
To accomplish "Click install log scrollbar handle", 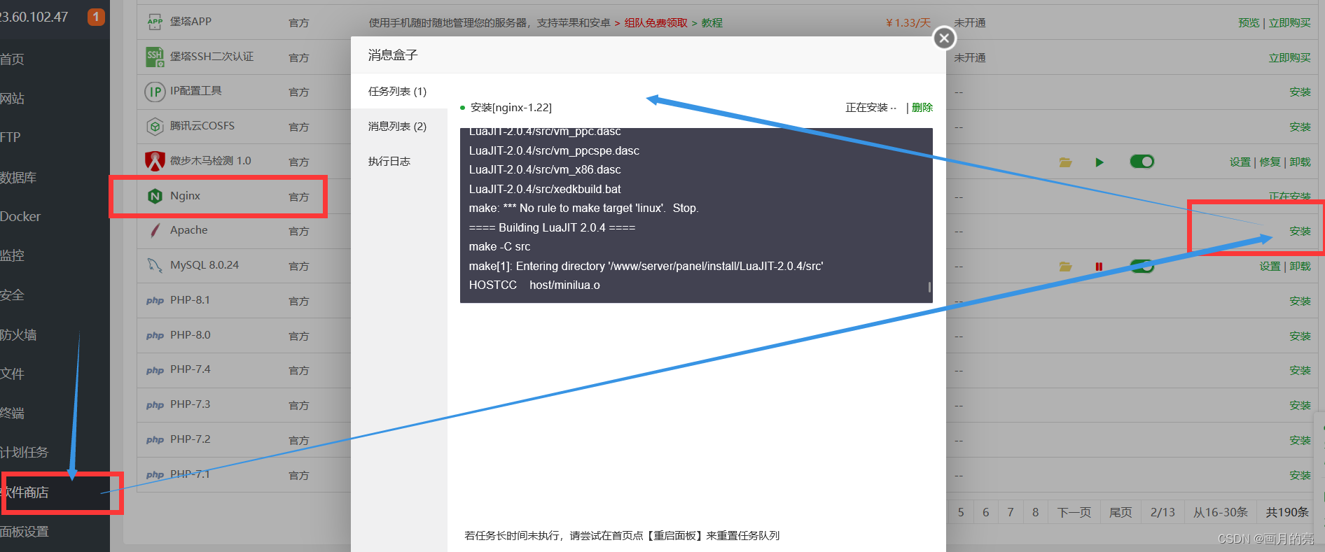I will click(929, 287).
